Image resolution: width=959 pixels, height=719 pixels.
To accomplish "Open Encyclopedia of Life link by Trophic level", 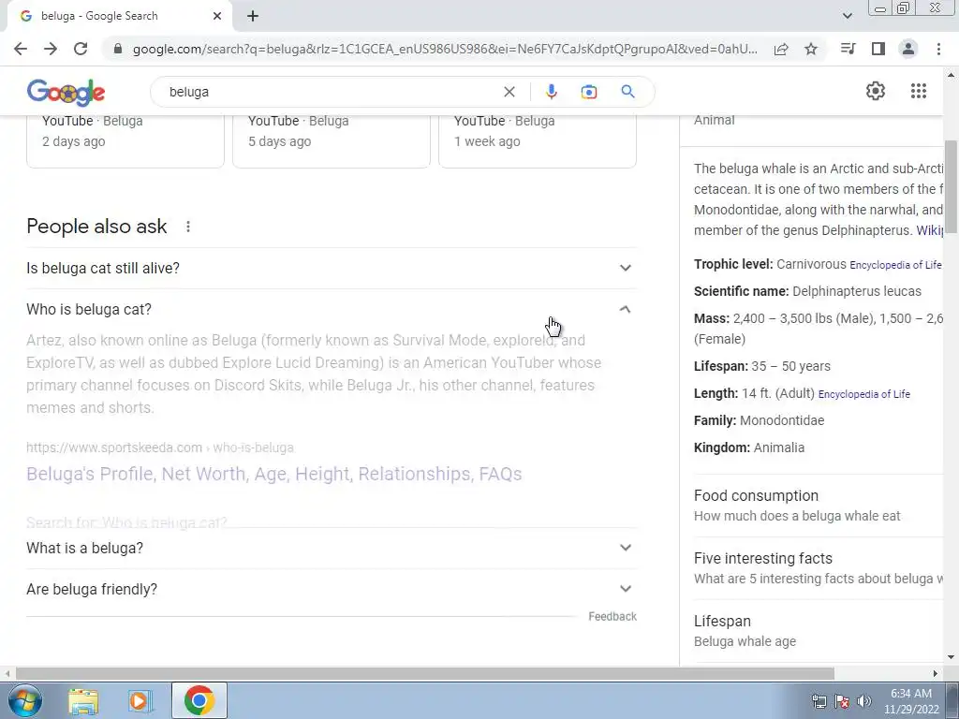I will tap(895, 265).
